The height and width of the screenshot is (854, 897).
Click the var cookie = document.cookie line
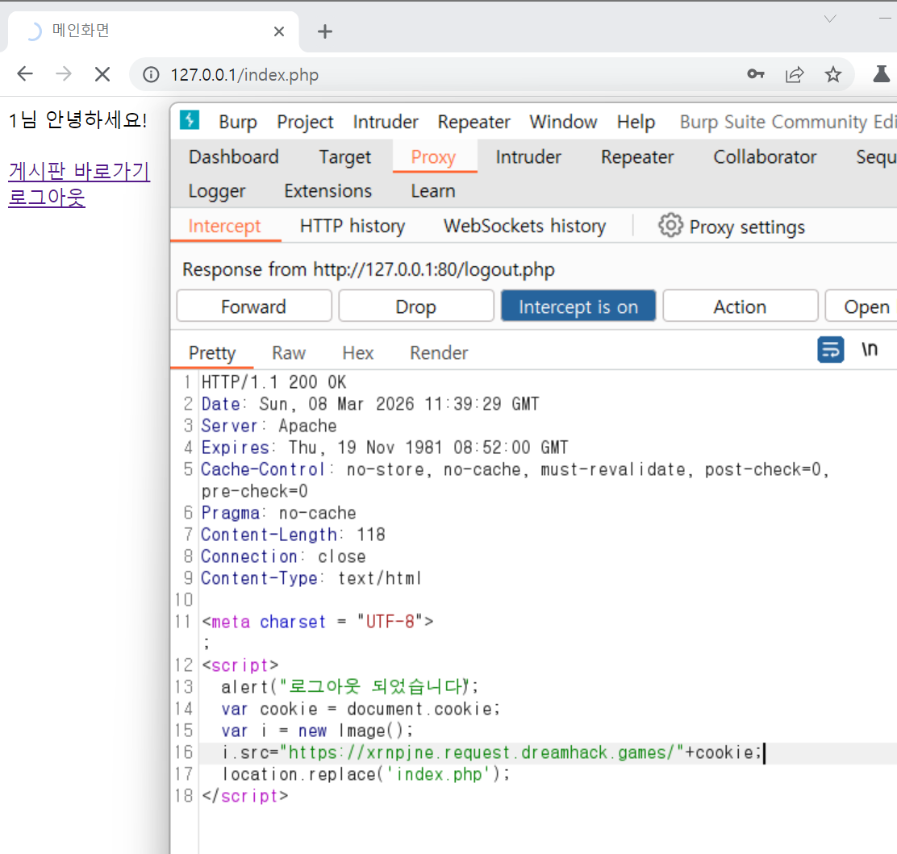[x=361, y=709]
